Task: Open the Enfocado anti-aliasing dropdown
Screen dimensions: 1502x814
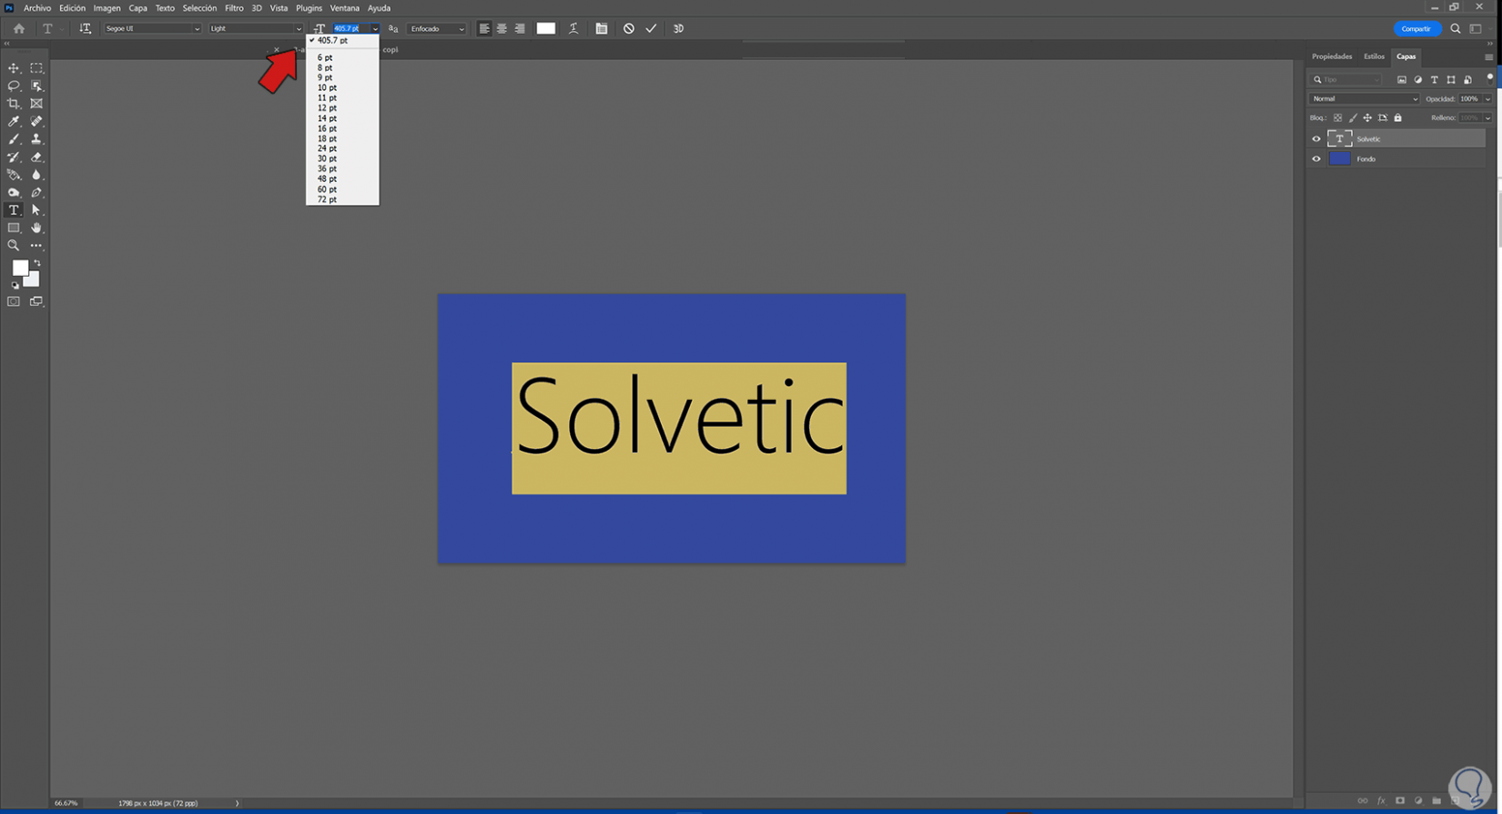Action: pos(437,28)
